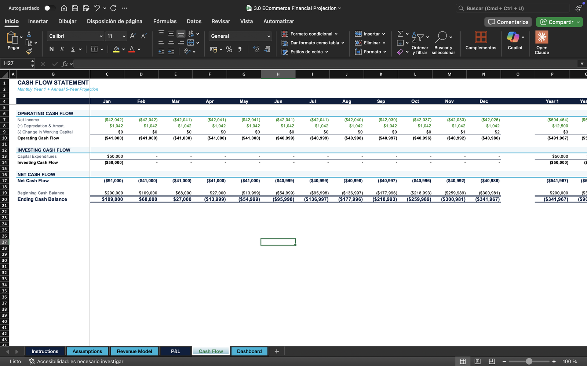Click the Increase font size icon
The height and width of the screenshot is (366, 587).
133,36
